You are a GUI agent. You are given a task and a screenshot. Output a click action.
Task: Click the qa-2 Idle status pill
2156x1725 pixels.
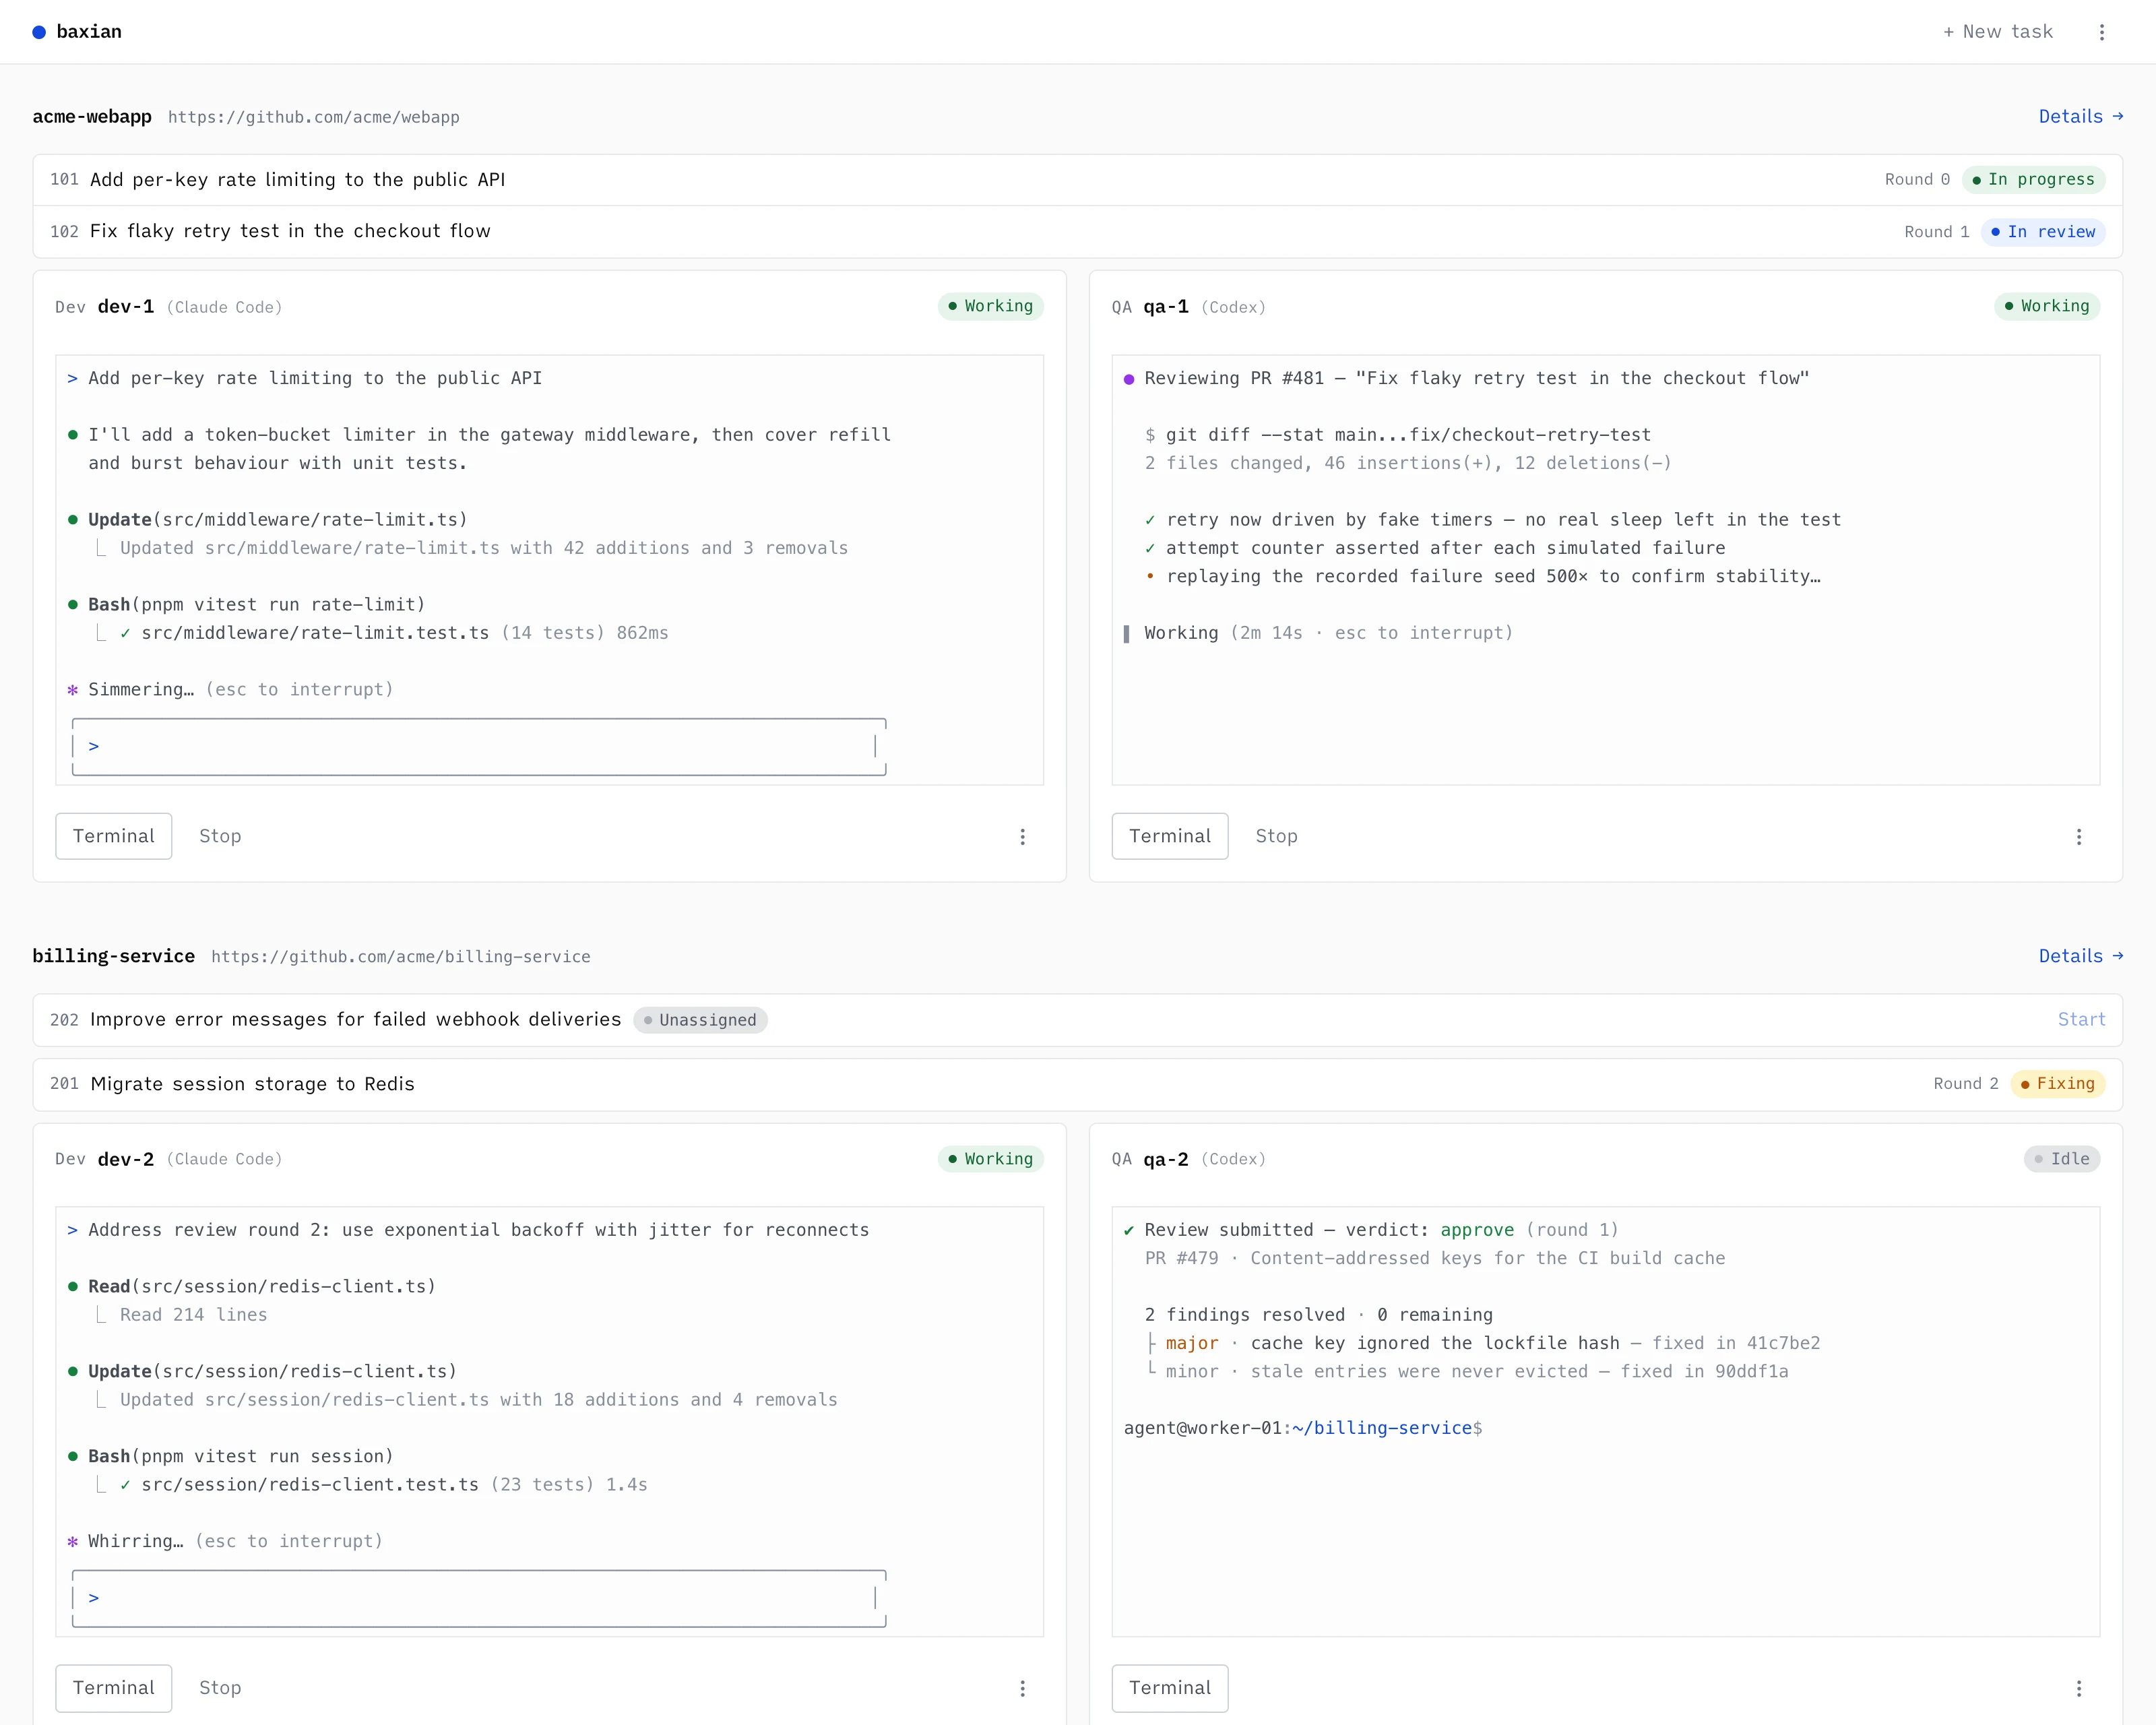[x=2061, y=1159]
